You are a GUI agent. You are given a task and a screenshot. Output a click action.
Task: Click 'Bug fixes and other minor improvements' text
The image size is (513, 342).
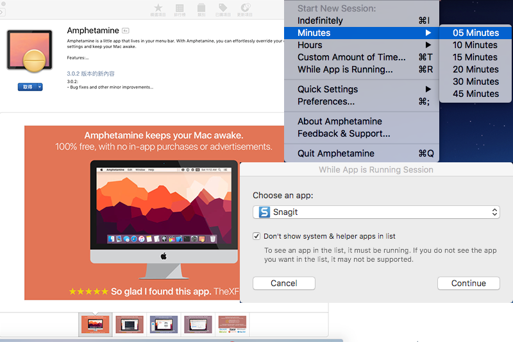(x=111, y=87)
